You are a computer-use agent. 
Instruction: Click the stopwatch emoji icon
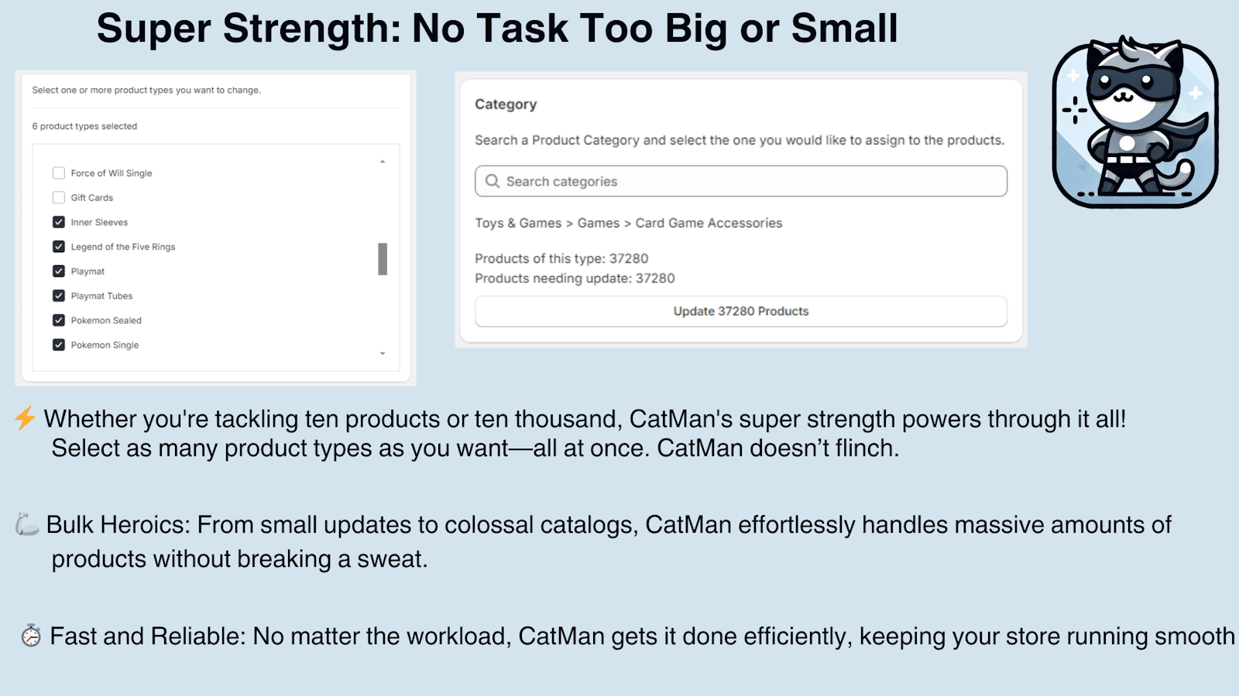click(x=31, y=636)
